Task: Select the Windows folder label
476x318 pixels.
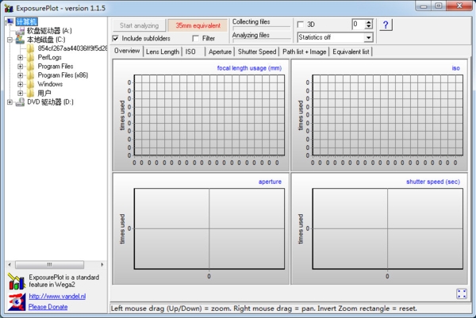Action: pyautogui.click(x=50, y=84)
